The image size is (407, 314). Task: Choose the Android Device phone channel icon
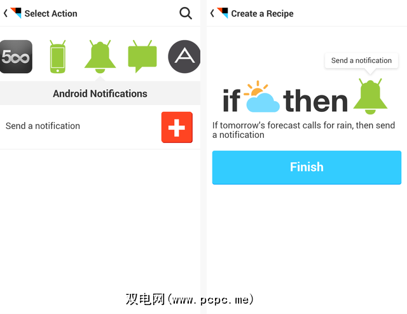tap(59, 57)
